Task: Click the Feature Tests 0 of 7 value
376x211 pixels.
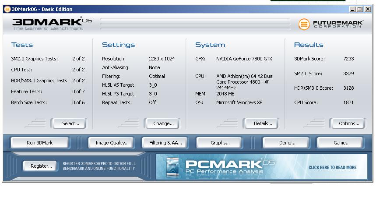Action: coord(78,91)
